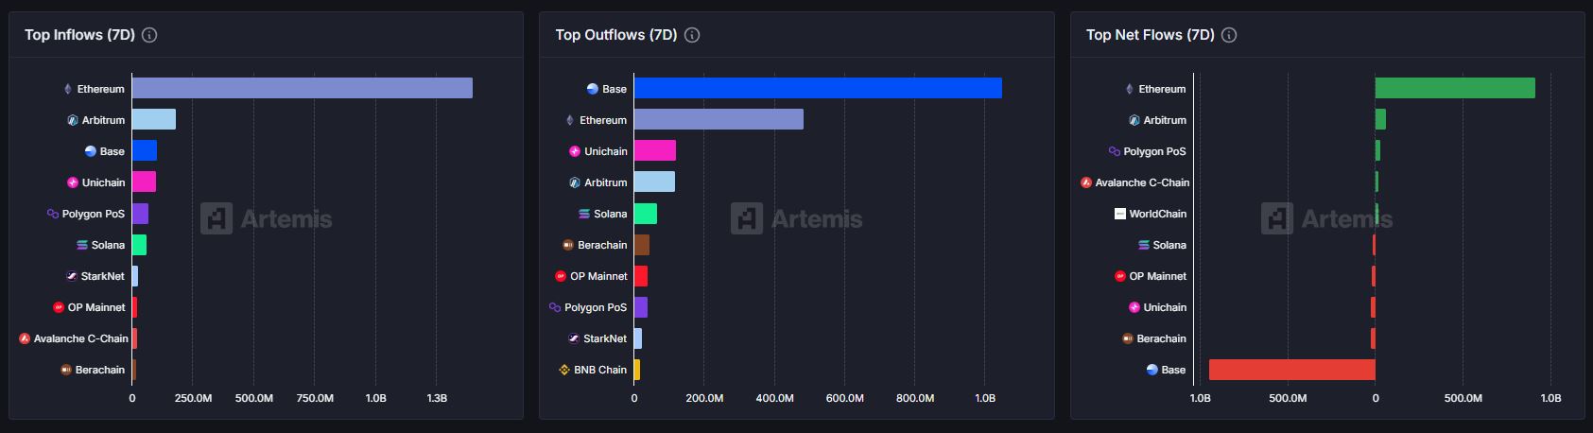1593x433 pixels.
Task: Click the info icon beside Top Inflows (7D)
Action: tap(149, 35)
